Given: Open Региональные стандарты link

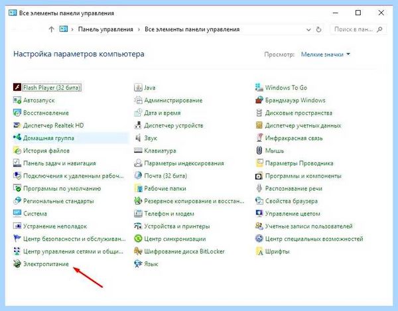Looking at the screenshot, I should pyautogui.click(x=58, y=201).
